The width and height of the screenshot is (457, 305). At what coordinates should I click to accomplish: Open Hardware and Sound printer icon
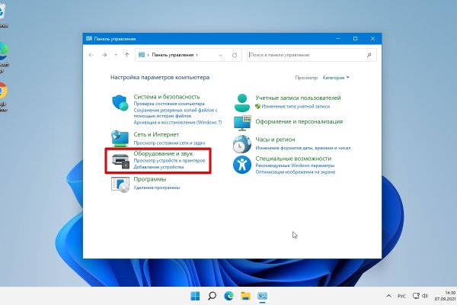pyautogui.click(x=120, y=161)
